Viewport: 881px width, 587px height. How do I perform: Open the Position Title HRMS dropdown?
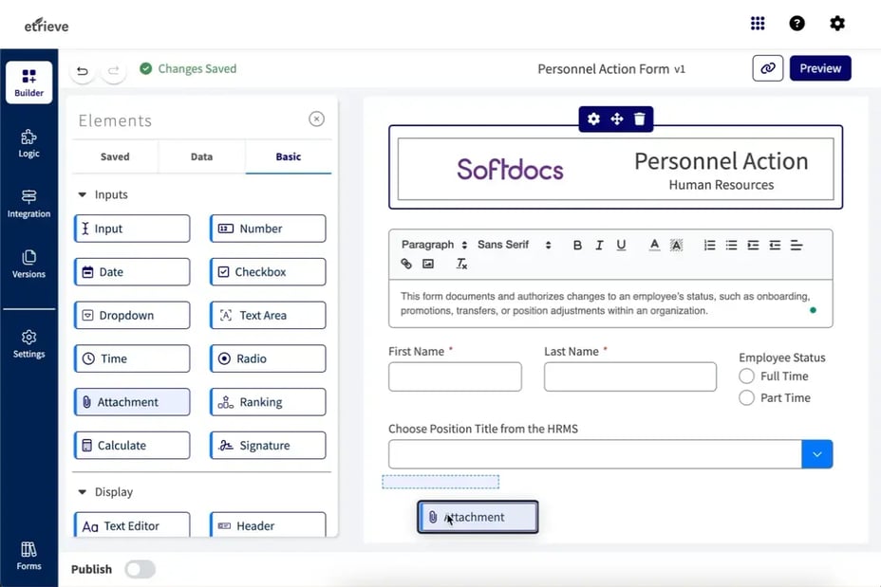click(816, 453)
